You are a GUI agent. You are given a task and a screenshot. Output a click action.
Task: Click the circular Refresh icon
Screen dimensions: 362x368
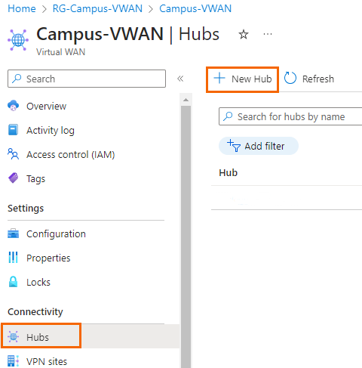290,78
